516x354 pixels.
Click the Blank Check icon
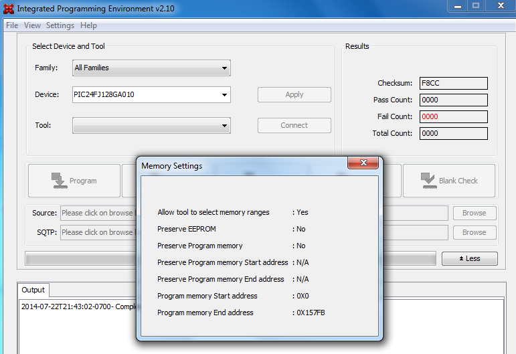[x=429, y=181]
